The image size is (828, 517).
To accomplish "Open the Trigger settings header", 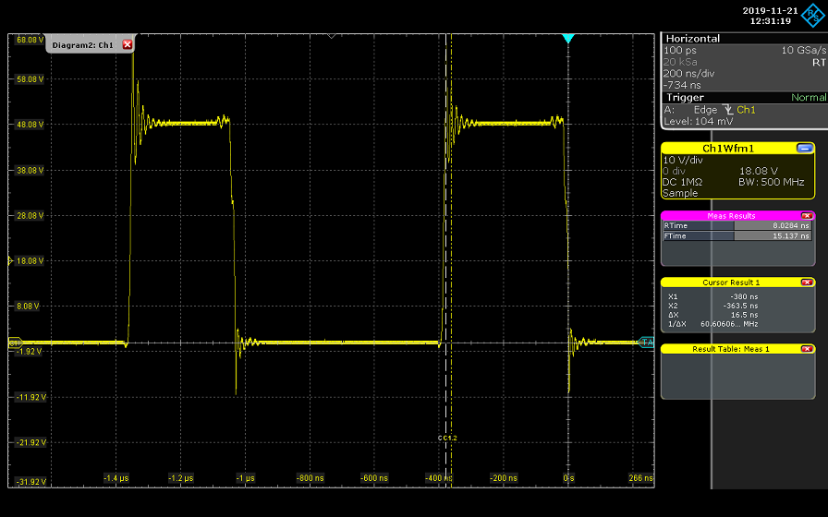I will point(686,97).
